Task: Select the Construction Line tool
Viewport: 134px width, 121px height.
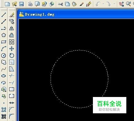Action: pyautogui.click(x=4, y=22)
